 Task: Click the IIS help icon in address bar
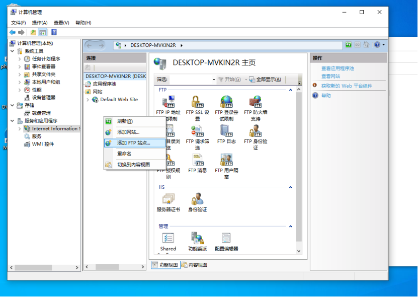tap(377, 45)
